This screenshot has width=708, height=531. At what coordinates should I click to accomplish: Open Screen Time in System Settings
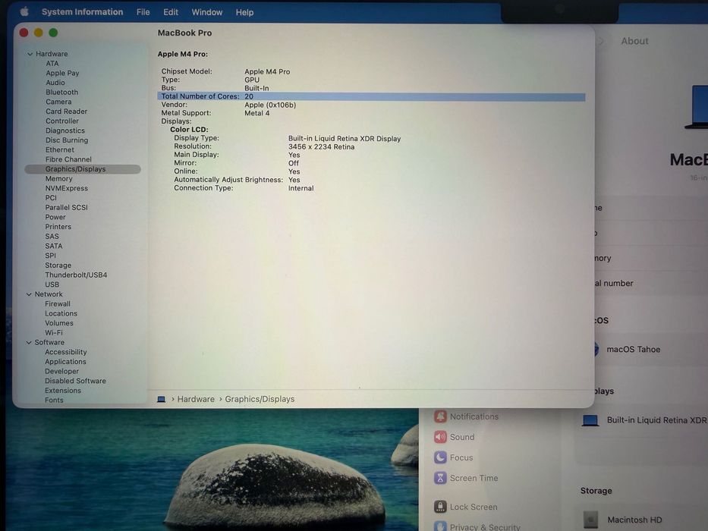[466, 478]
